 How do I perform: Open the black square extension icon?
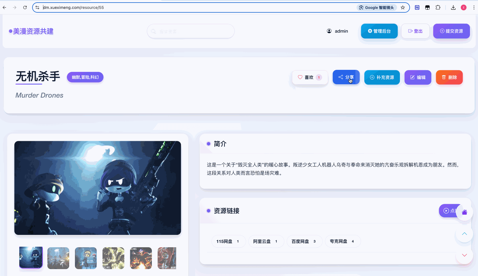click(427, 7)
